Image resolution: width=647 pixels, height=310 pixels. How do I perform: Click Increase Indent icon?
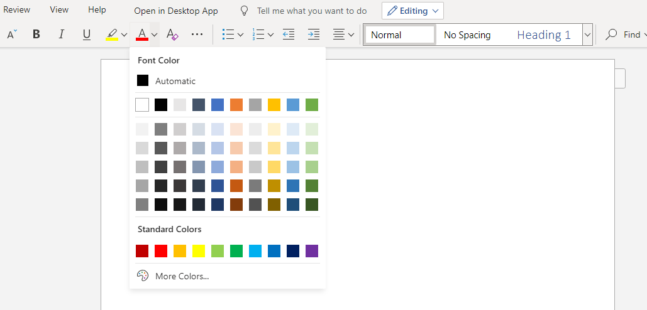pyautogui.click(x=314, y=35)
